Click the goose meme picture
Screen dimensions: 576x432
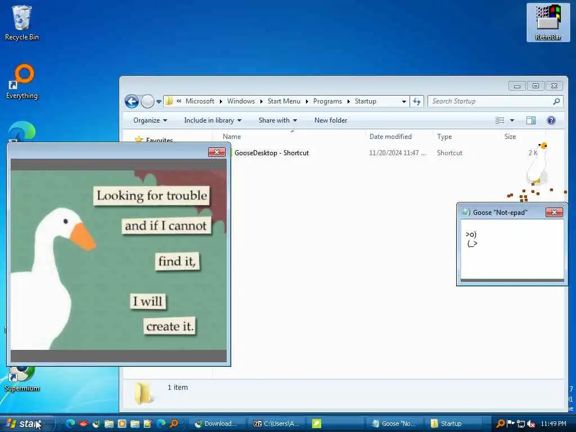coord(119,260)
